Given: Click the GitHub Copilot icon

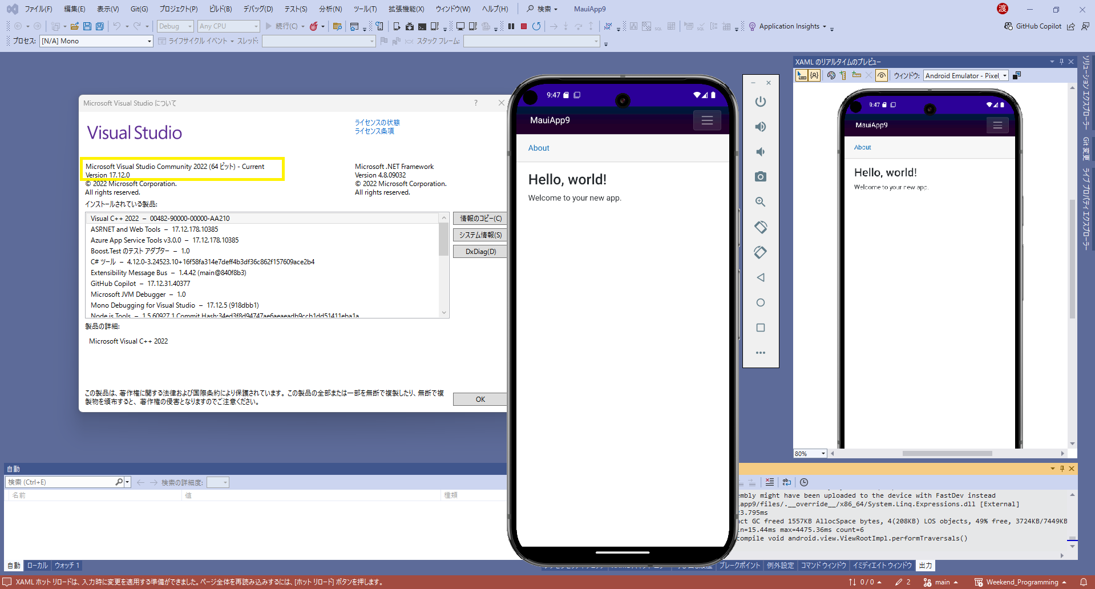Looking at the screenshot, I should (x=1008, y=26).
